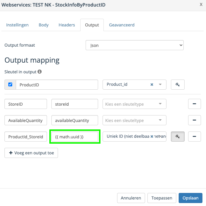
Task: Click Voeg een output toe button
Action: pyautogui.click(x=31, y=153)
